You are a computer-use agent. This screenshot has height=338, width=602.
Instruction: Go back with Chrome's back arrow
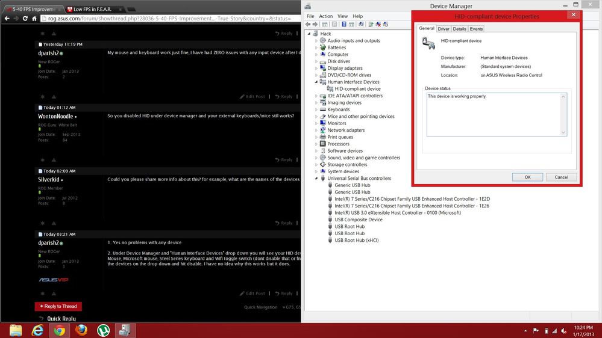click(7, 18)
